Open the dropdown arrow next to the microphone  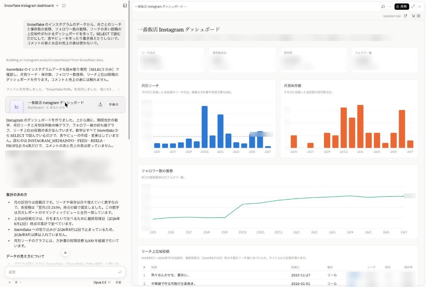[21, 282]
